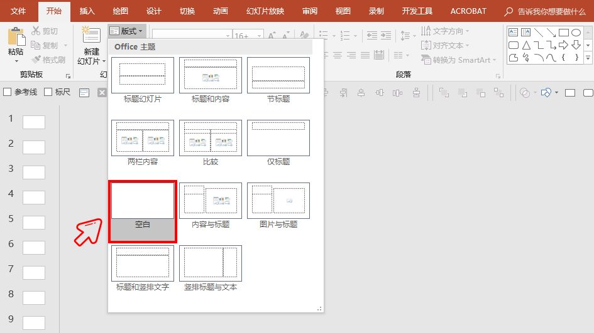594x333 pixels.
Task: Open the font size dropdown
Action: click(x=260, y=36)
